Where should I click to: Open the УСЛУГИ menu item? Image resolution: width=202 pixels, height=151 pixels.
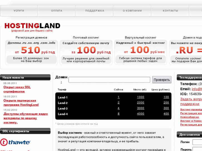pos(19,11)
